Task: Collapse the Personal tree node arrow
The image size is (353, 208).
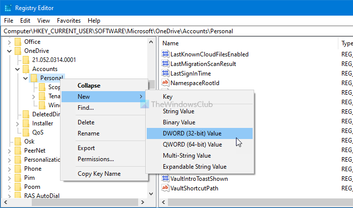Action: (x=25, y=78)
